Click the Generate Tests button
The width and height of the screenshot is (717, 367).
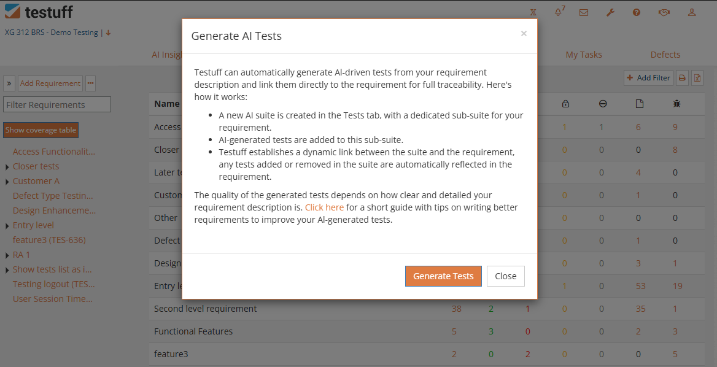443,276
